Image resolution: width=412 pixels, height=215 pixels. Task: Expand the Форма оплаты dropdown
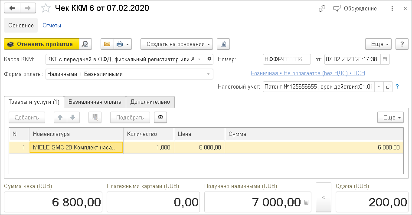[209, 74]
